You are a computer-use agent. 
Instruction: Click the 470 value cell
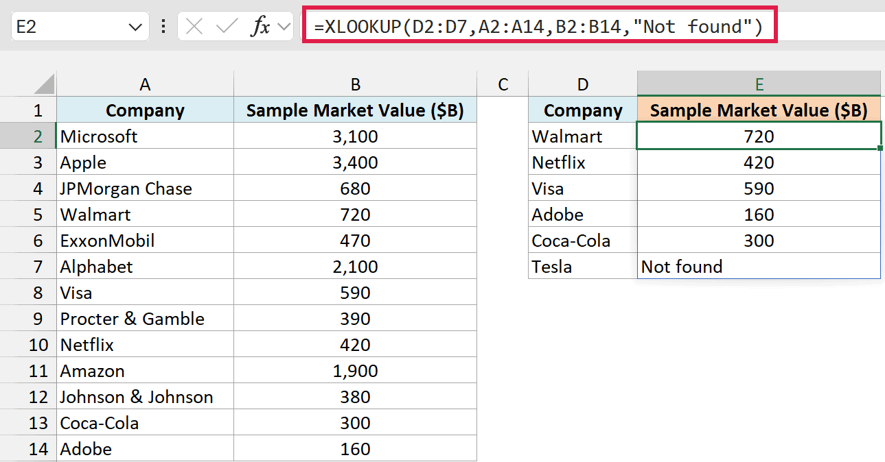coord(355,241)
